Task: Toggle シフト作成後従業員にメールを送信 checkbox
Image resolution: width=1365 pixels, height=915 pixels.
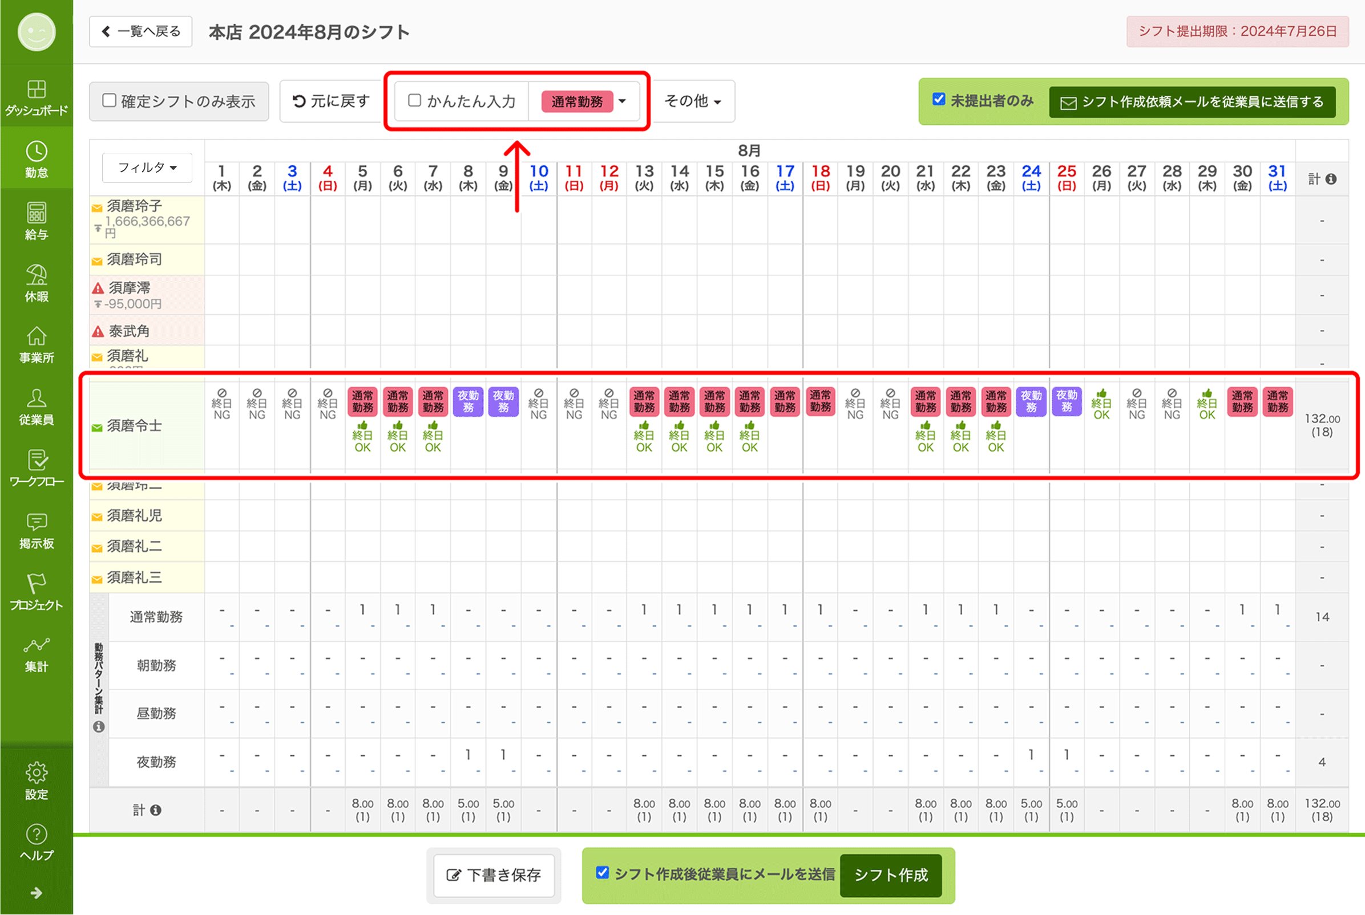Action: point(602,872)
